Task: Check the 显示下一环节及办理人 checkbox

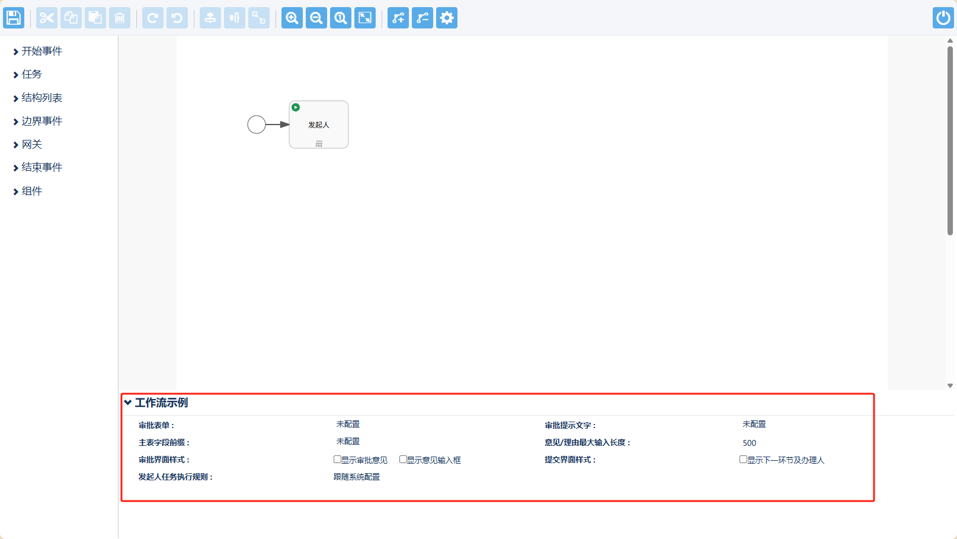Action: click(743, 460)
